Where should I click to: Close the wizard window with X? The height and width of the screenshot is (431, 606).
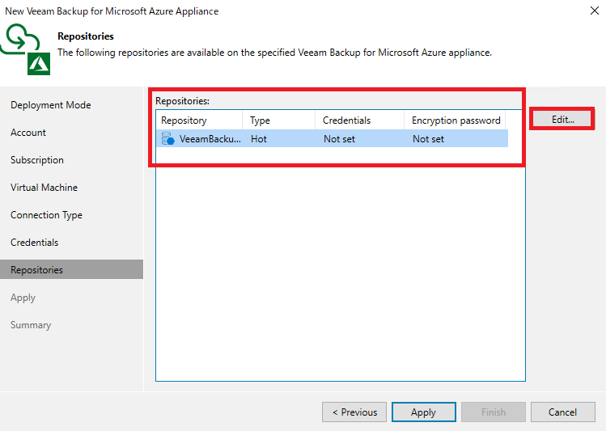pos(595,11)
